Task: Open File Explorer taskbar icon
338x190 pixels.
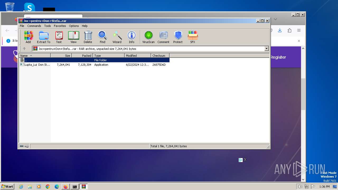Action: (x=30, y=187)
